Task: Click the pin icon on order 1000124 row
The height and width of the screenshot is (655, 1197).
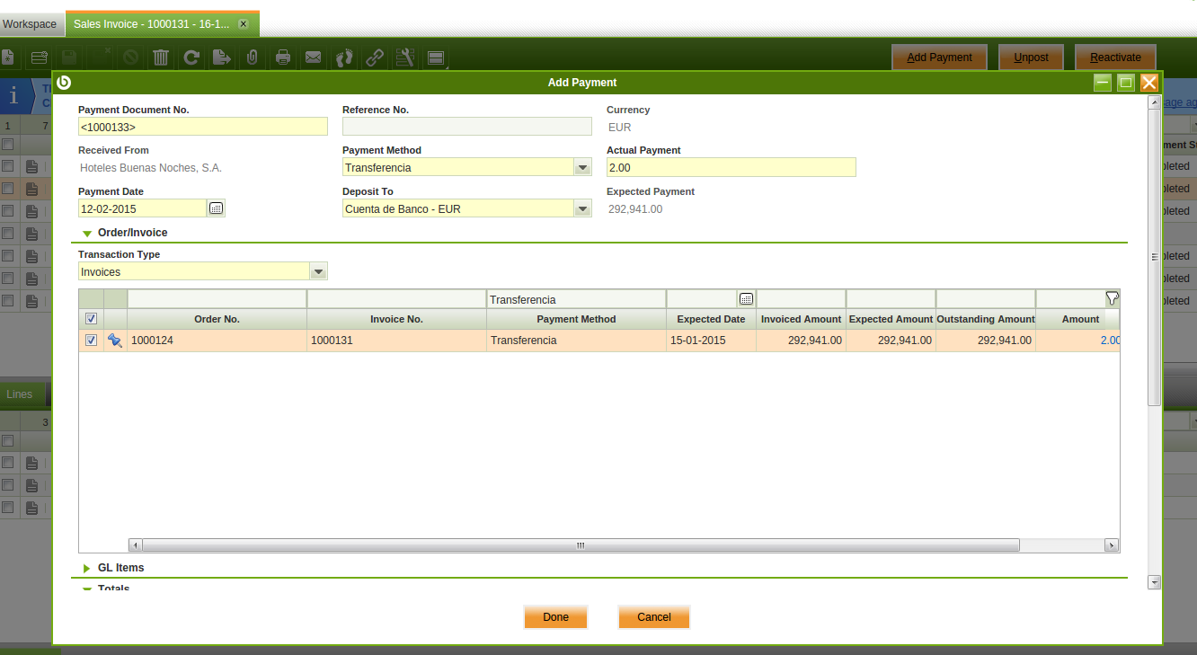Action: pyautogui.click(x=115, y=341)
